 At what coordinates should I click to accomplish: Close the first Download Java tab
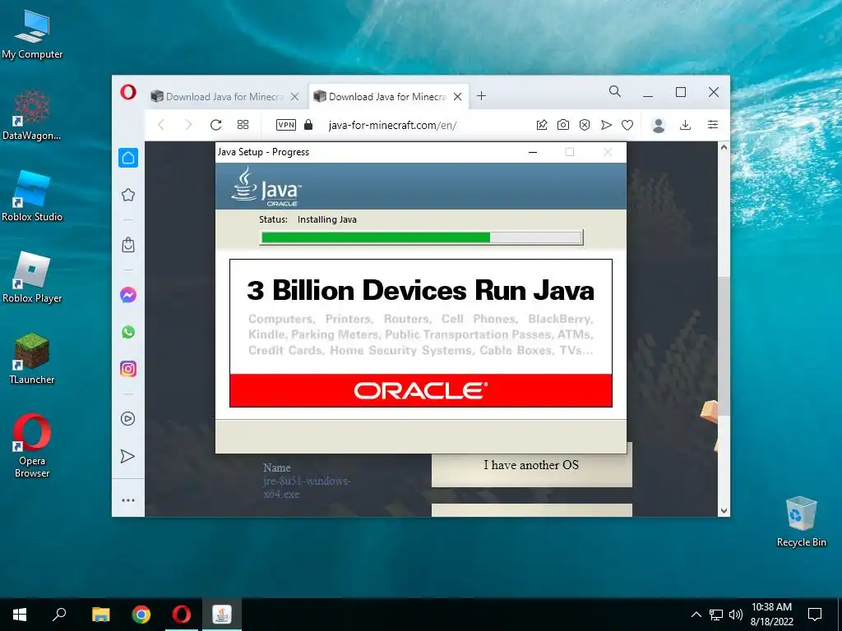[x=295, y=97]
